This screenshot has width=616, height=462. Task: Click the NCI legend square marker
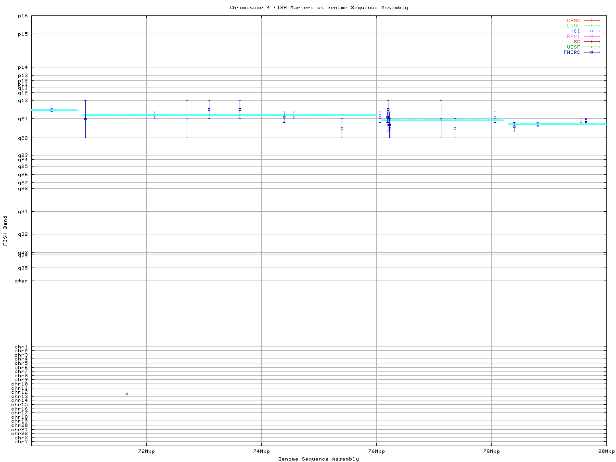[591, 31]
